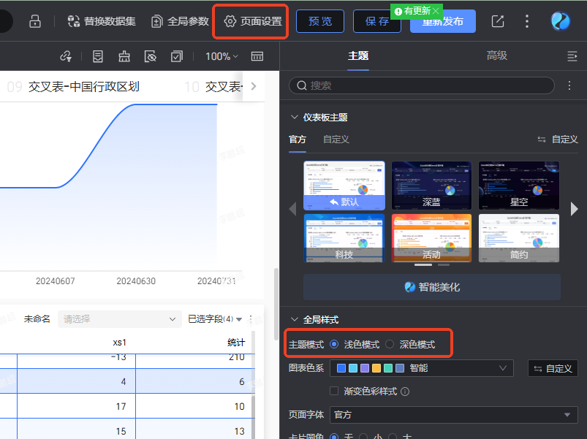The height and width of the screenshot is (439, 587).
Task: Select the 深色模式 radio button
Action: (390, 344)
